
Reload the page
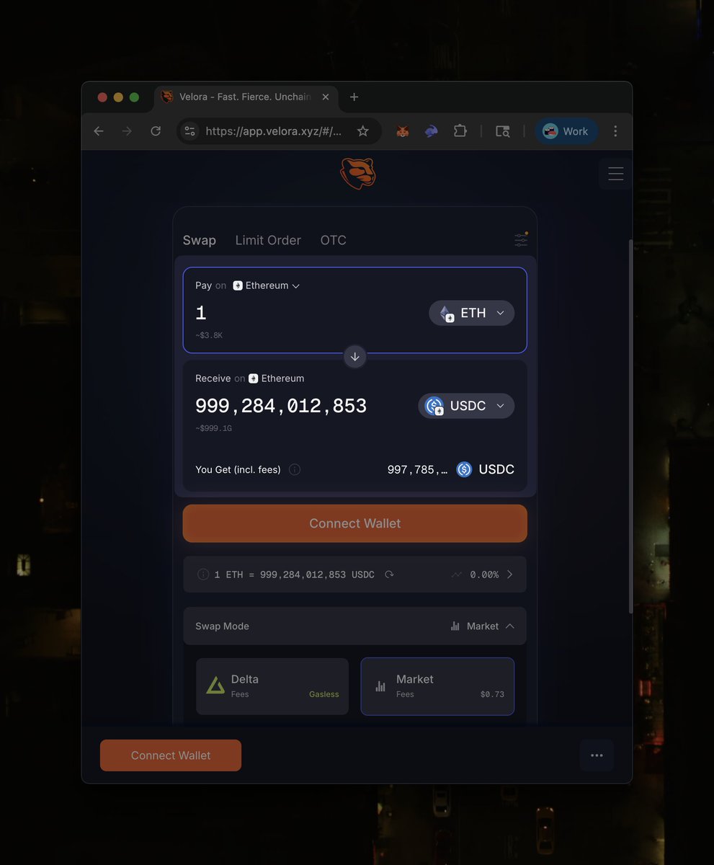tap(156, 131)
